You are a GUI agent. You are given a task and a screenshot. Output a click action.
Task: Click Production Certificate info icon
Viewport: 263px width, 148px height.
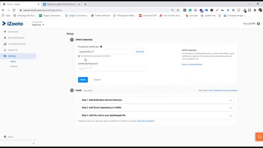click(x=101, y=46)
